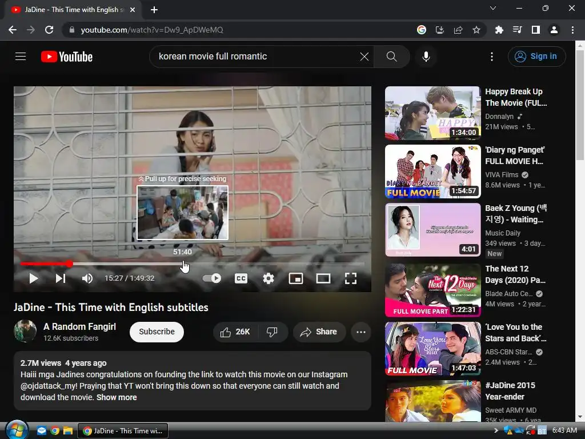Click the install app icon in address bar

pyautogui.click(x=440, y=30)
